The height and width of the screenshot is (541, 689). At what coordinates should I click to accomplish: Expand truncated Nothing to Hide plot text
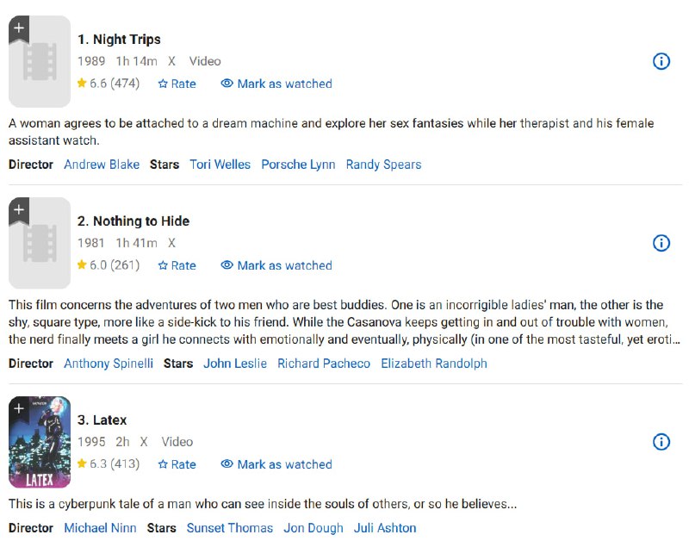point(674,340)
